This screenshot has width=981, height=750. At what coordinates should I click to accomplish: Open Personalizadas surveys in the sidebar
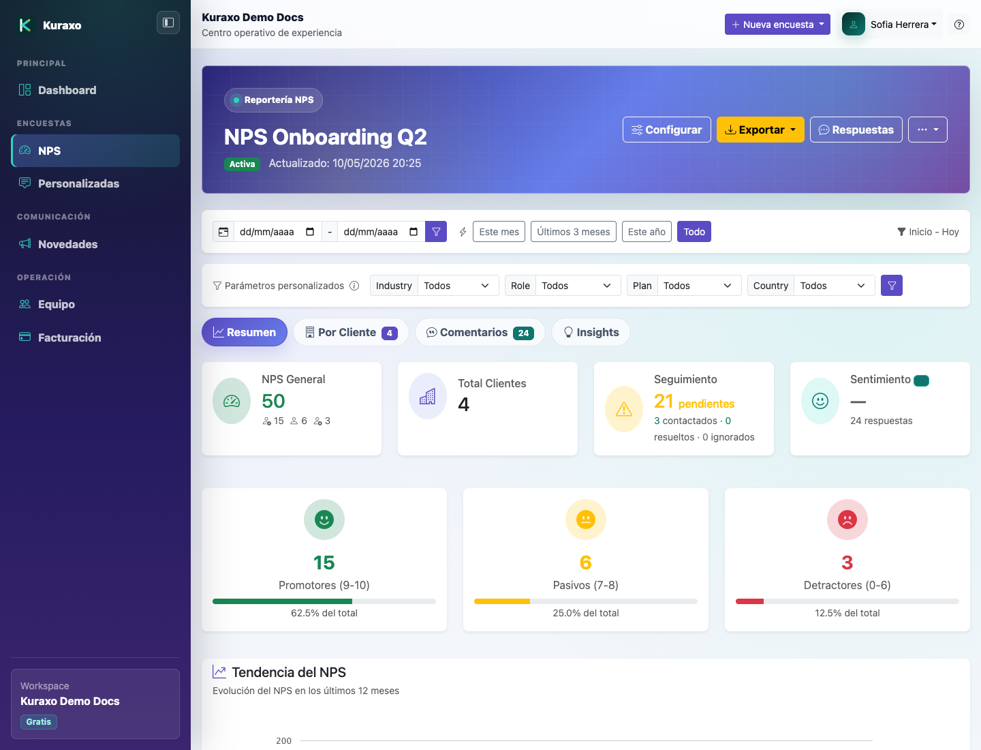tap(95, 183)
